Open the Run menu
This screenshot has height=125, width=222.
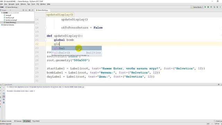pos(29,4)
